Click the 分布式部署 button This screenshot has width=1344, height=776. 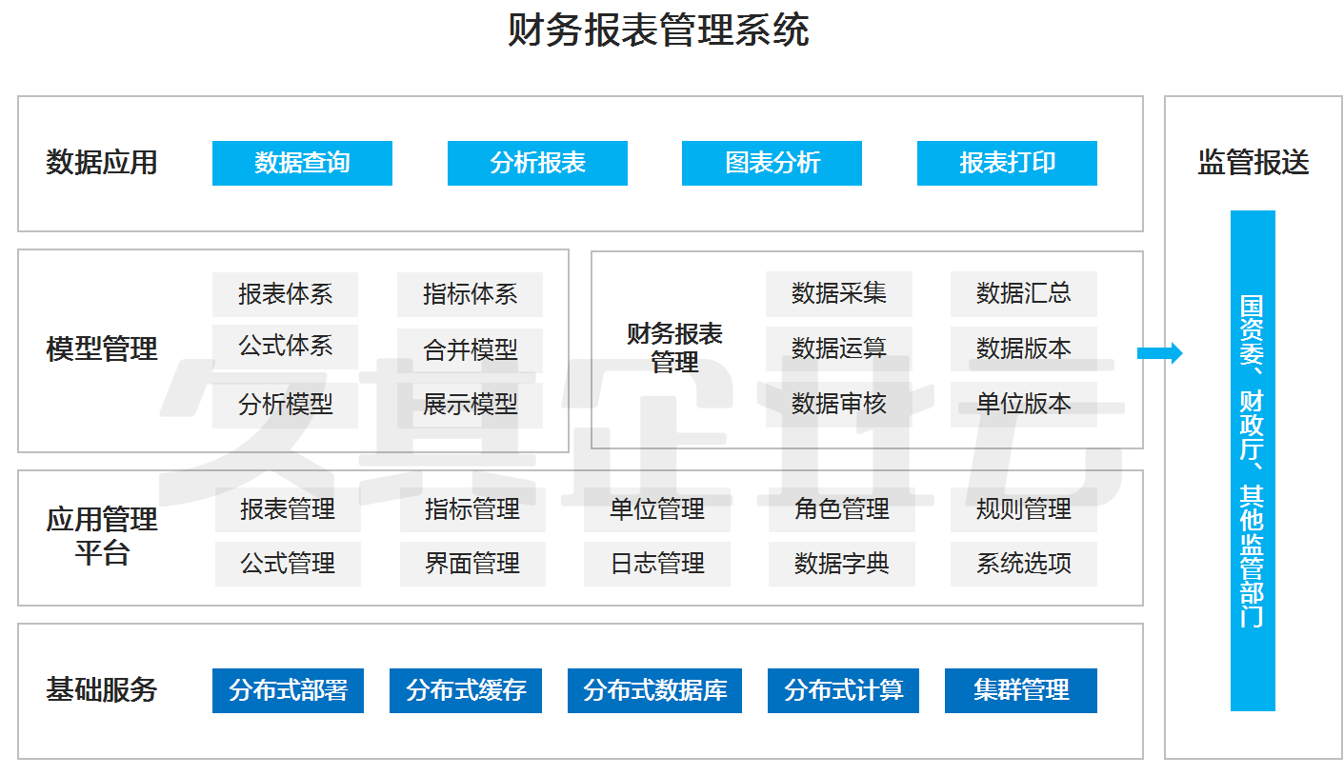[288, 690]
